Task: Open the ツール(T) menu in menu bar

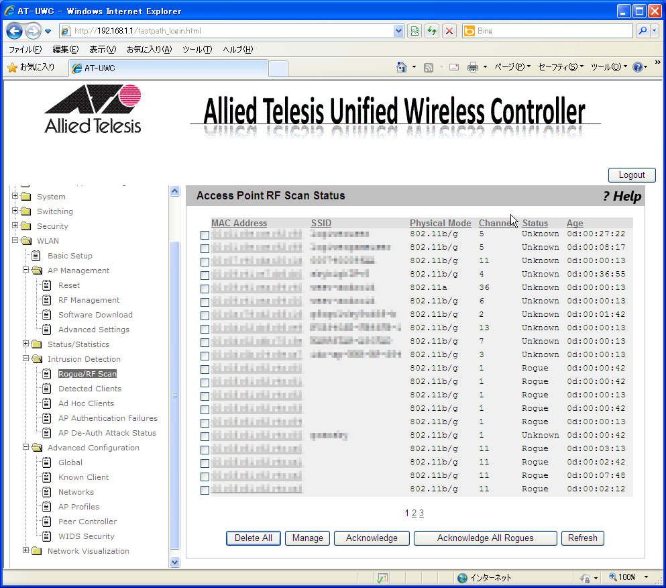Action: point(197,50)
